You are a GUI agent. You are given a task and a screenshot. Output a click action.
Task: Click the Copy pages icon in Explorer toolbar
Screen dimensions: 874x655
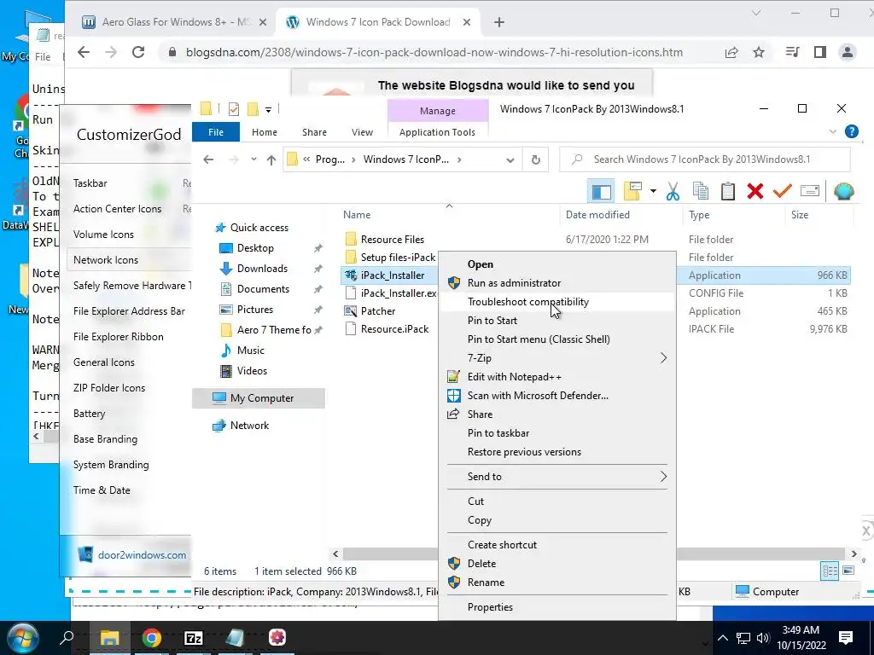(x=700, y=192)
